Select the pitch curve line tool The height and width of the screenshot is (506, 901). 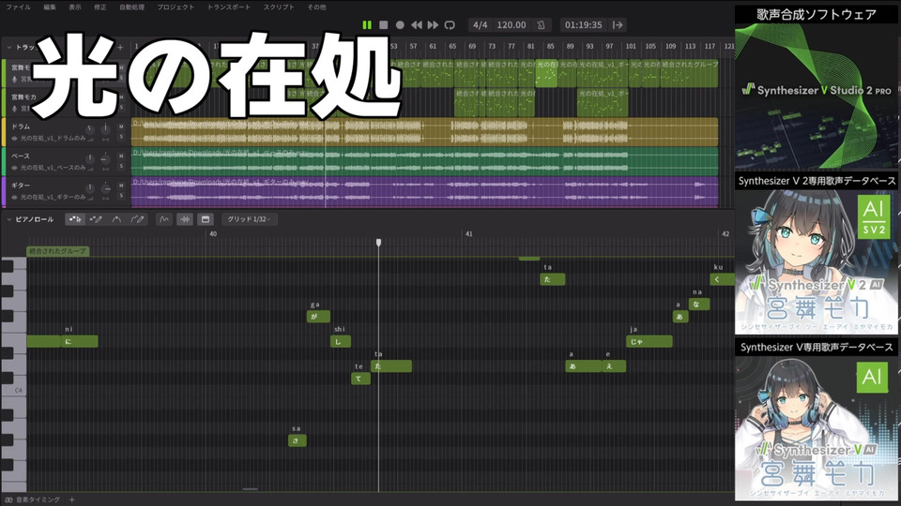click(x=116, y=219)
